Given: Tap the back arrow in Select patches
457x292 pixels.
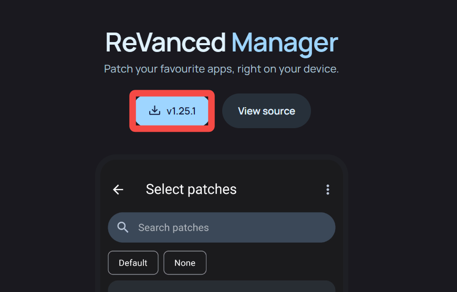Looking at the screenshot, I should tap(118, 190).
